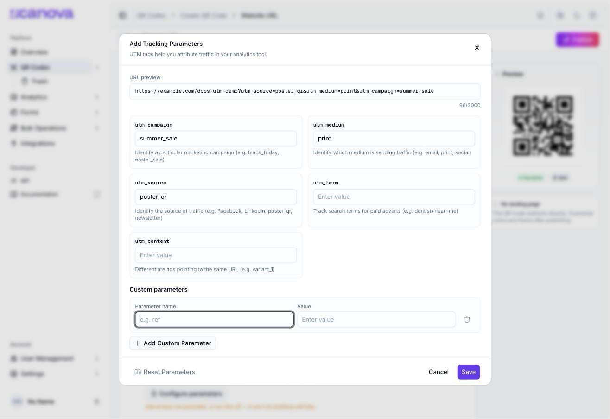Focus the utm_campaign field with summer_sale
Image resolution: width=610 pixels, height=419 pixels.
[x=216, y=139]
